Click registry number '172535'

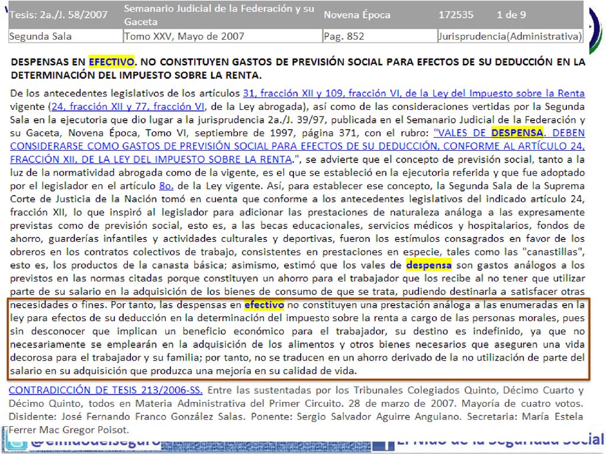(456, 15)
